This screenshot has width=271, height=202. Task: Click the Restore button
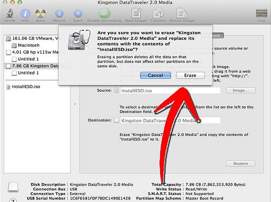(x=240, y=163)
